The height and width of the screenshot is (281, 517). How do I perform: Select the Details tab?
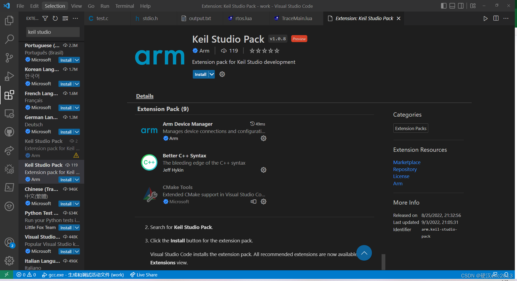click(x=145, y=96)
